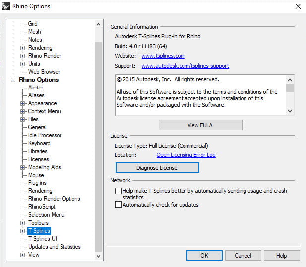Select the highlighted T-Splines tree item

39,231
